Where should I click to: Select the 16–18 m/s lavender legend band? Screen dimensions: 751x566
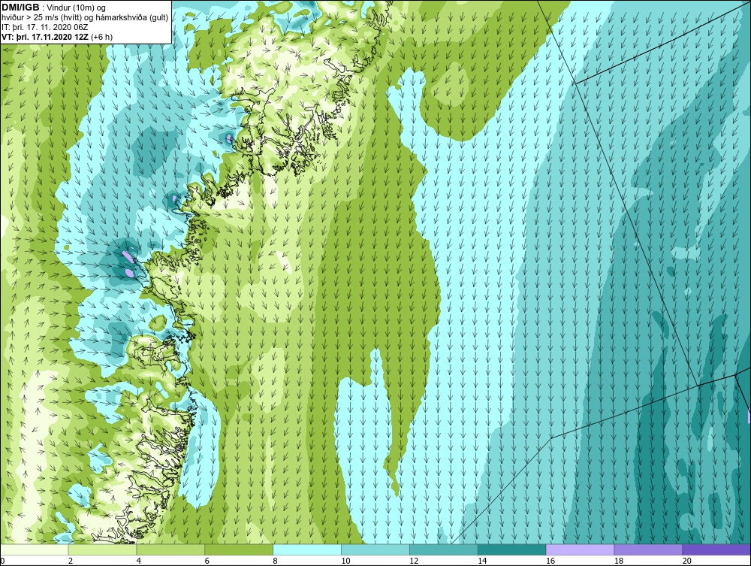pos(580,549)
